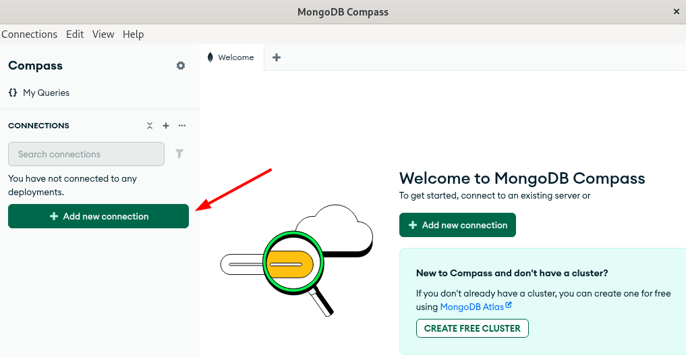Close the MongoDB Compass window

point(677,11)
